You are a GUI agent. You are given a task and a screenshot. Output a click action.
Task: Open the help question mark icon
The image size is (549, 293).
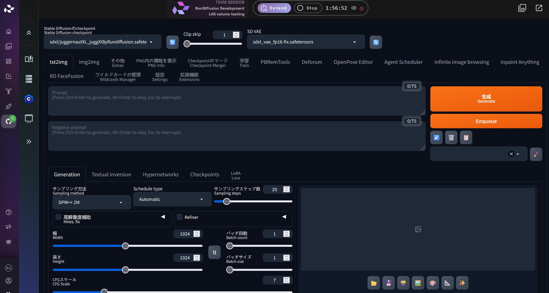click(x=9, y=212)
